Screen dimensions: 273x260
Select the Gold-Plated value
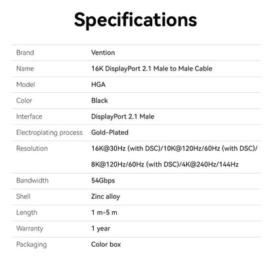(x=110, y=132)
